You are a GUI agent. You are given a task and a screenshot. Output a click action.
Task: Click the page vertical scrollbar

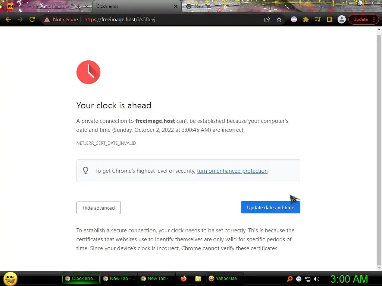tap(379, 150)
